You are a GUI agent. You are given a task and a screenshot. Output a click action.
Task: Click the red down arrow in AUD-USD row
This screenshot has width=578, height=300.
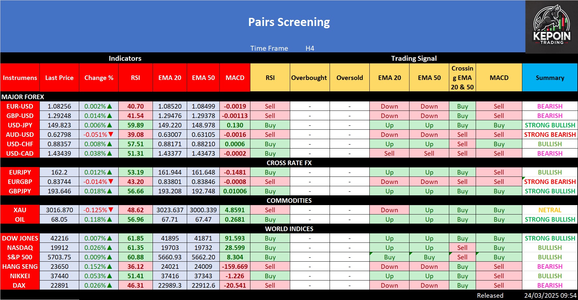pyautogui.click(x=111, y=135)
